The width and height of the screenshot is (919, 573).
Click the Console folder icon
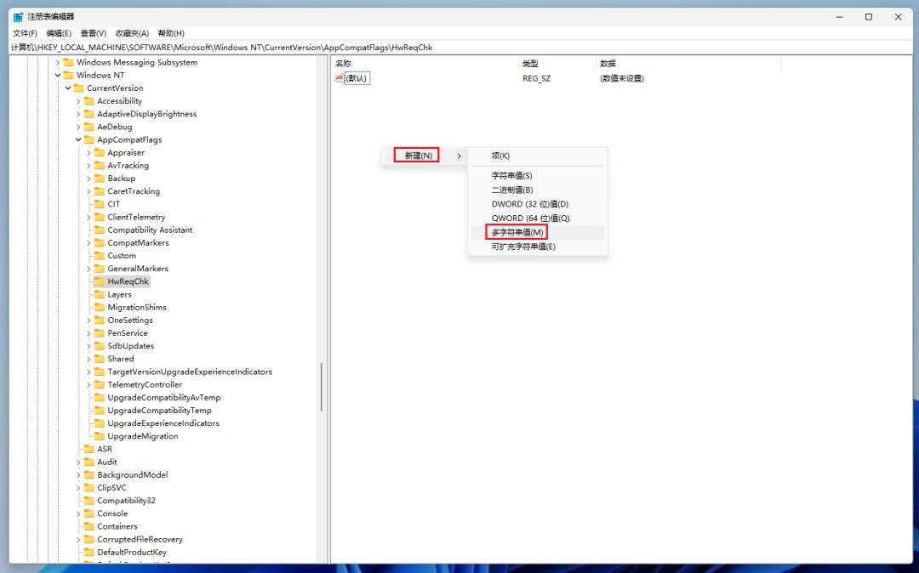click(88, 513)
